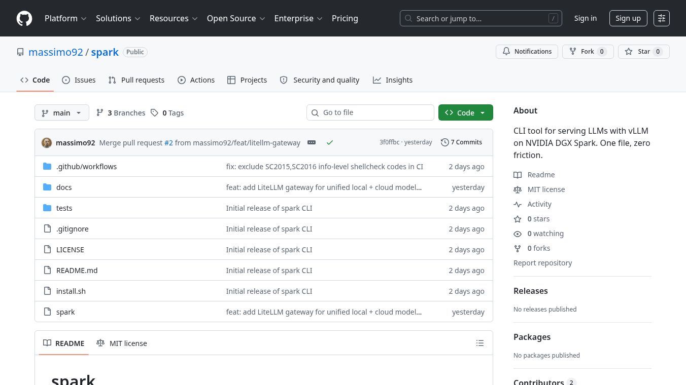Image resolution: width=686 pixels, height=385 pixels.
Task: Click 0 forks link in About
Action: [x=538, y=248]
